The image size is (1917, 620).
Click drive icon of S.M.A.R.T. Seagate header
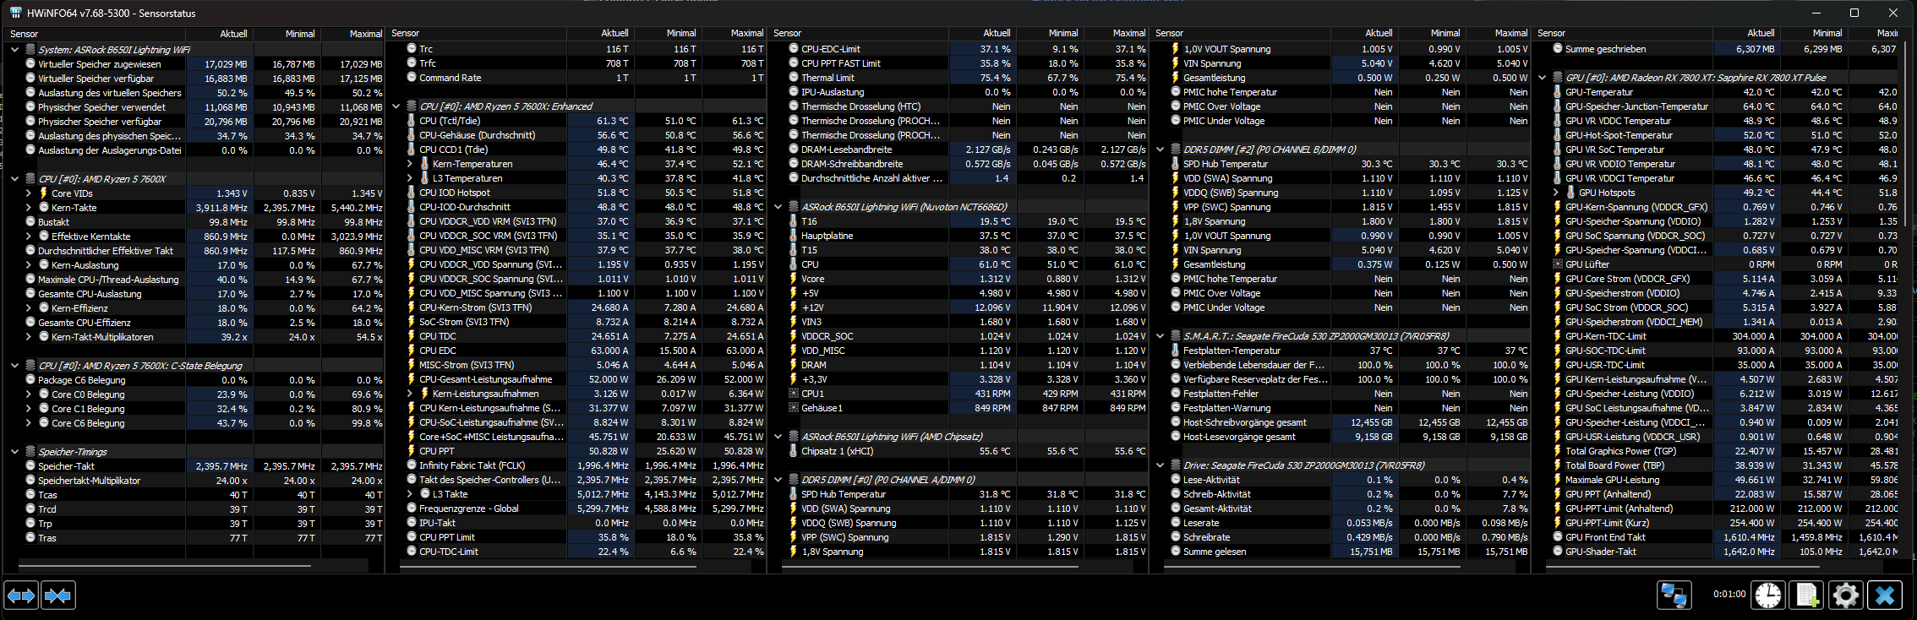pos(1176,336)
